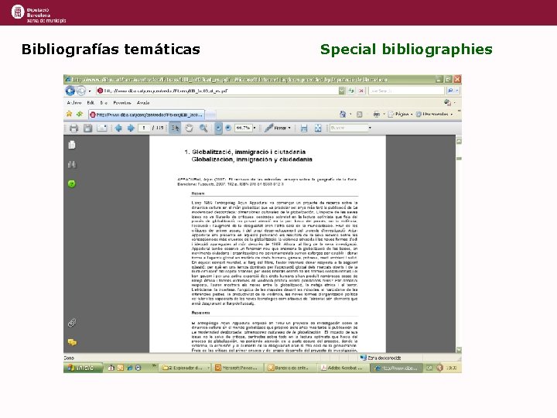Add to favorites with green plus star
This screenshot has width=557, height=418.
(x=80, y=114)
